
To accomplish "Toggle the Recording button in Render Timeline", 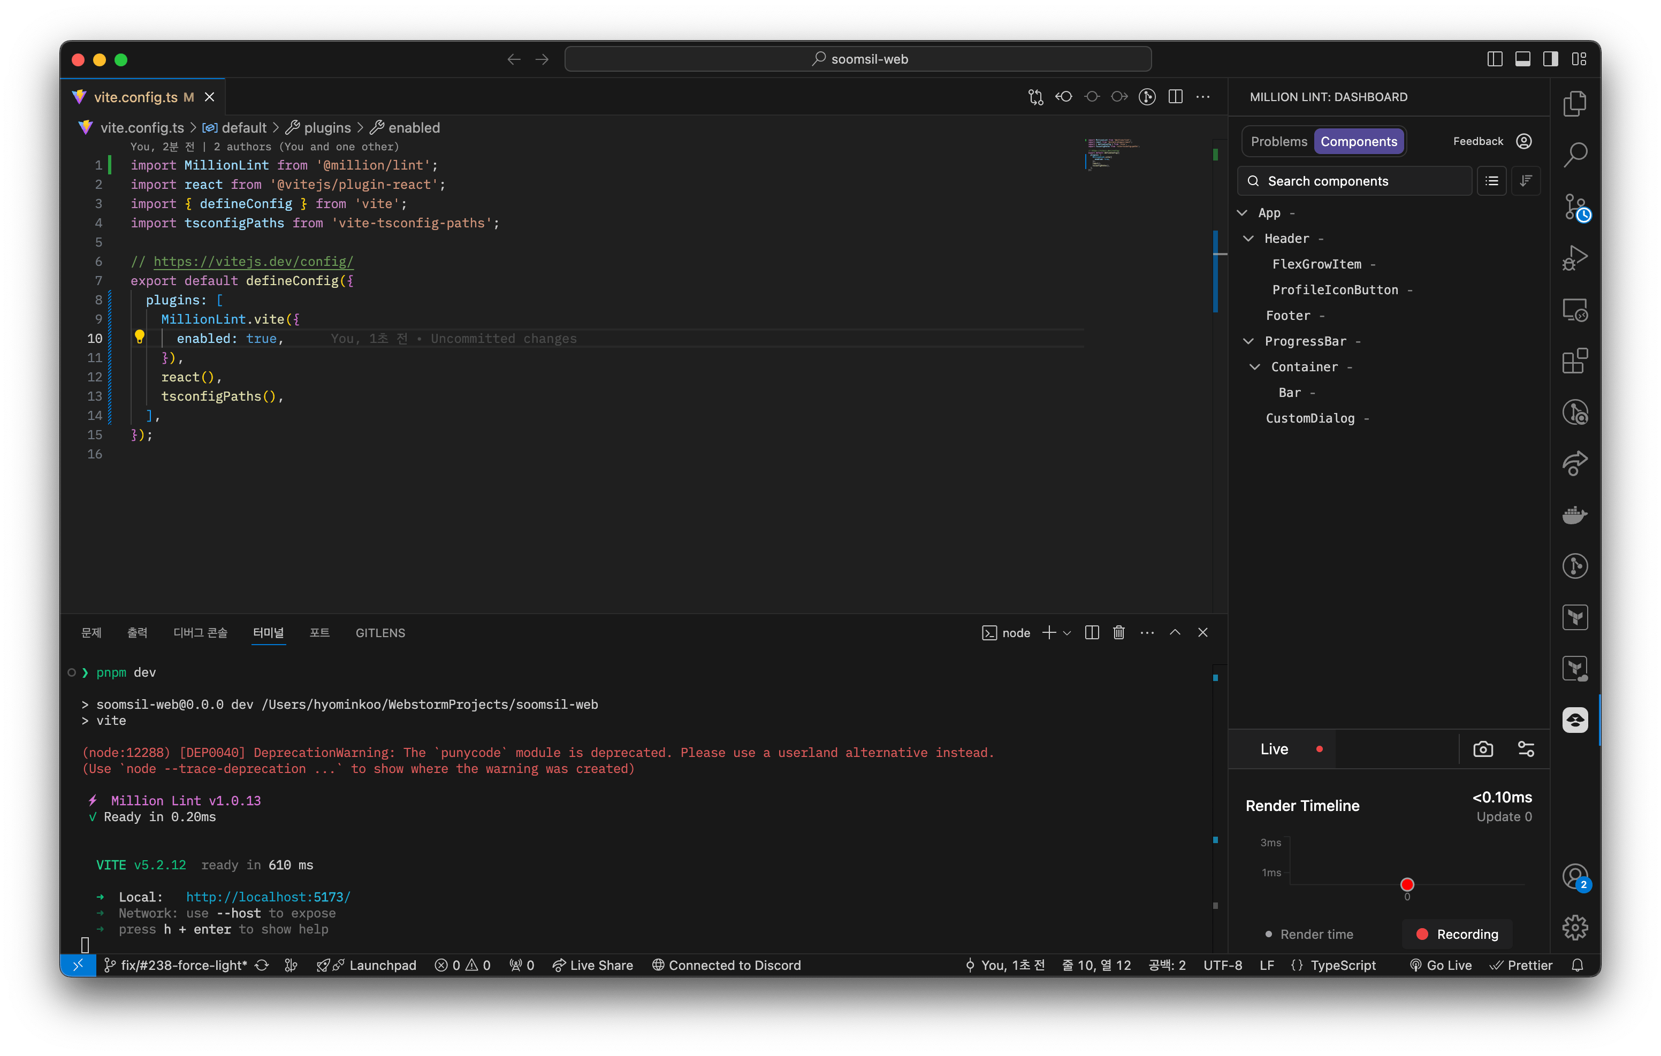I will (1457, 934).
